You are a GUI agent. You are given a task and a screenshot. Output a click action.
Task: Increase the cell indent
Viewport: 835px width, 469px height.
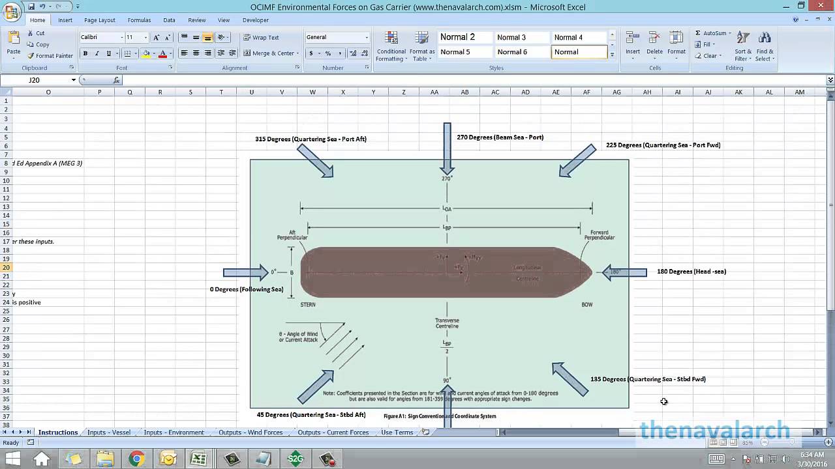pos(232,53)
